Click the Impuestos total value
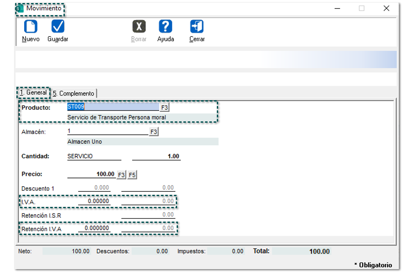This screenshot has height=273, width=403. [225, 251]
